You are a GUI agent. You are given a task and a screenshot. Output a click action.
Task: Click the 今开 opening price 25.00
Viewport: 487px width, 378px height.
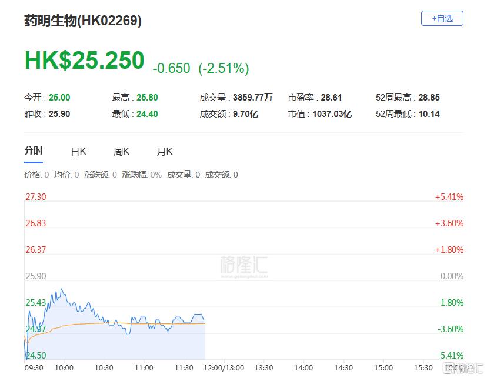click(x=59, y=98)
